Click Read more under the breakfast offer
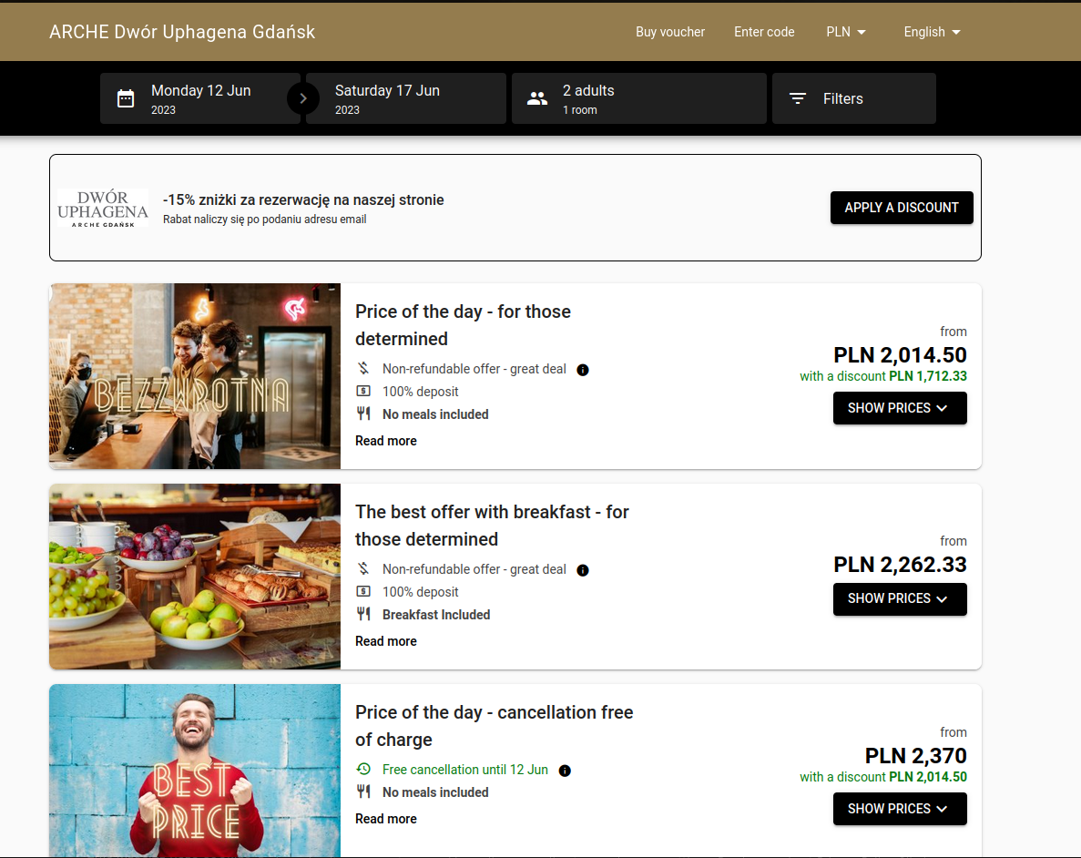Viewport: 1081px width, 858px height. coord(386,641)
